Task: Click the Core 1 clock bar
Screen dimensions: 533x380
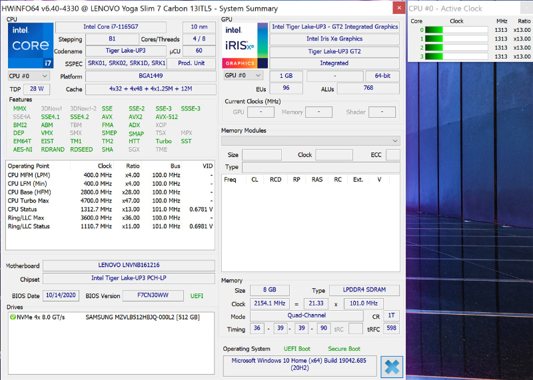Action: click(x=456, y=39)
